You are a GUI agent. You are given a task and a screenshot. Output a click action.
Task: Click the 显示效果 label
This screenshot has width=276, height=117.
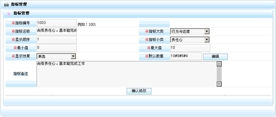click(x=21, y=56)
